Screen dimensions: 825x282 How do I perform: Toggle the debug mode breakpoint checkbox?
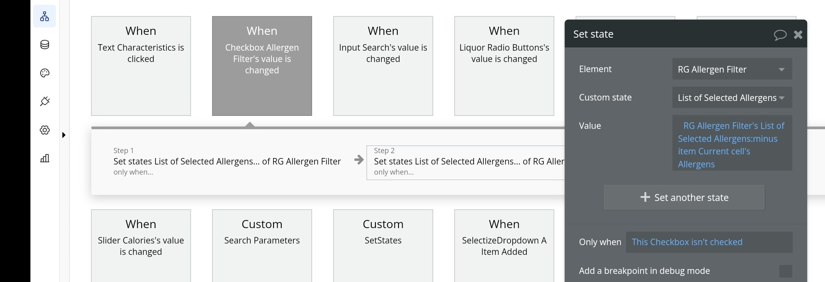click(x=785, y=271)
